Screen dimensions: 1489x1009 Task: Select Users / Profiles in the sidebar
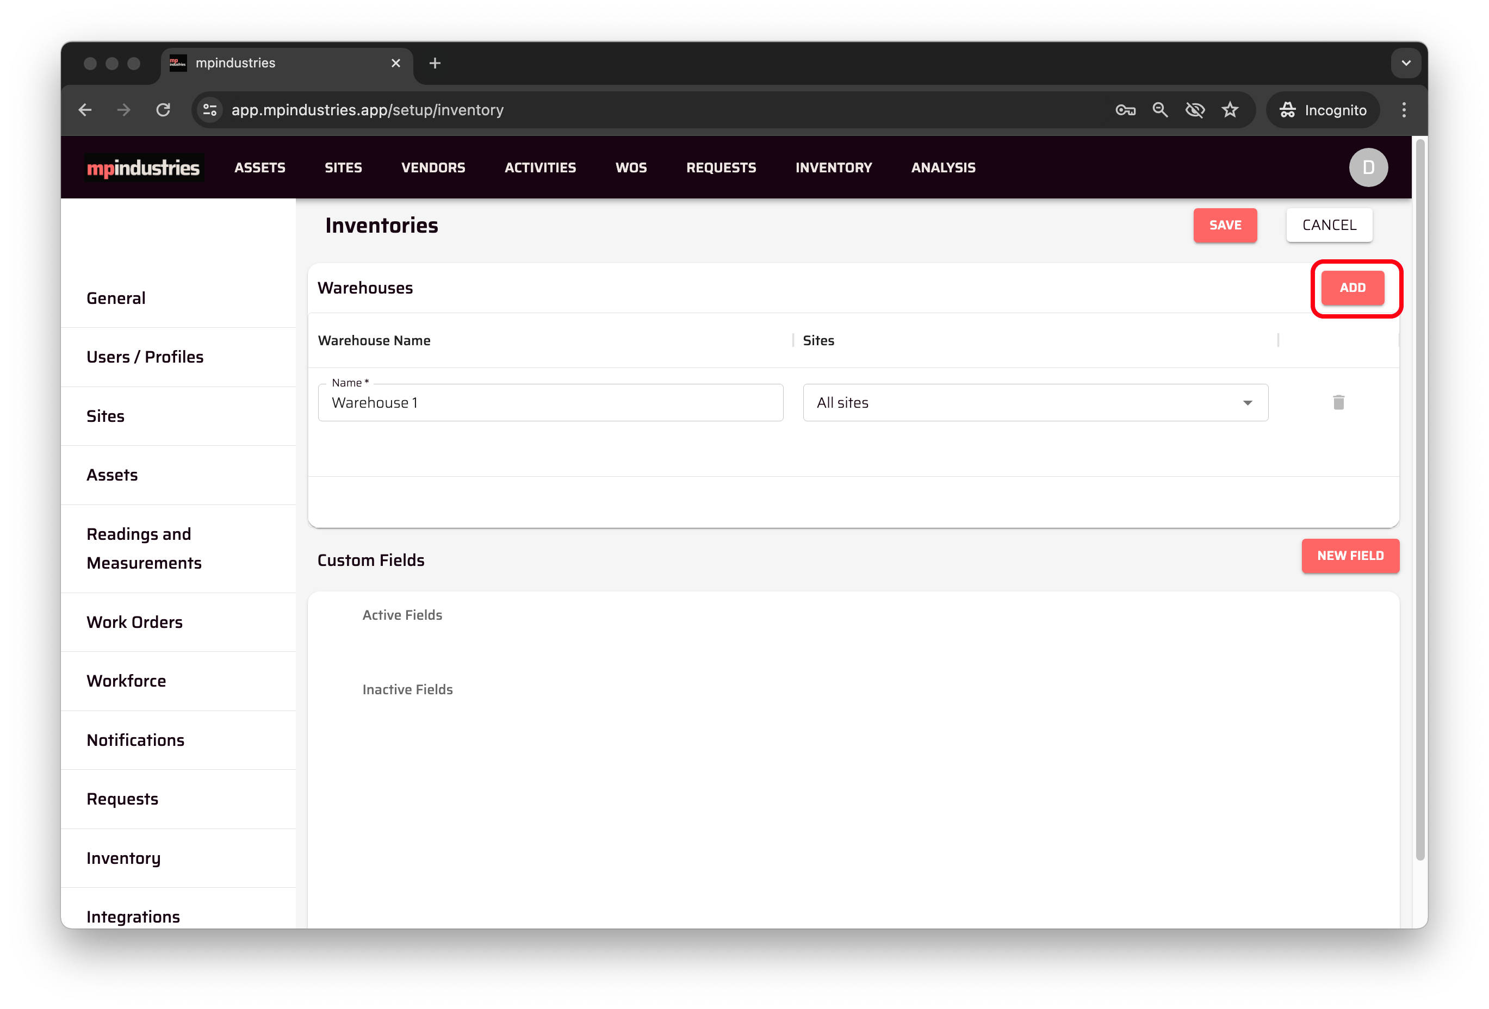pos(145,357)
